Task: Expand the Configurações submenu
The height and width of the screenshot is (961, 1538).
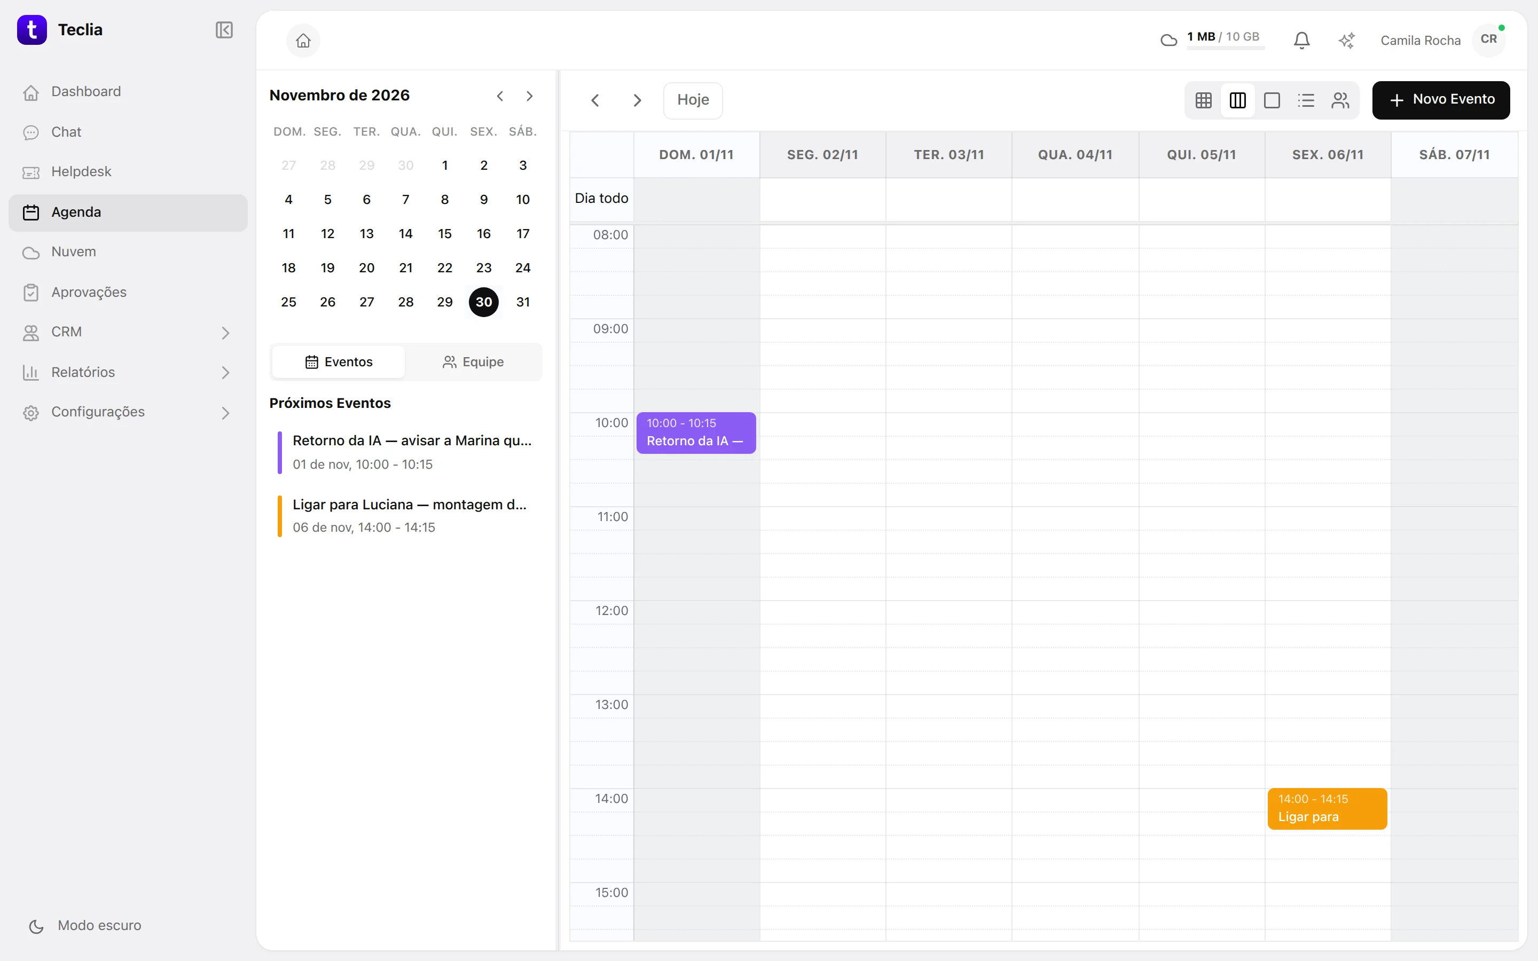Action: point(225,413)
